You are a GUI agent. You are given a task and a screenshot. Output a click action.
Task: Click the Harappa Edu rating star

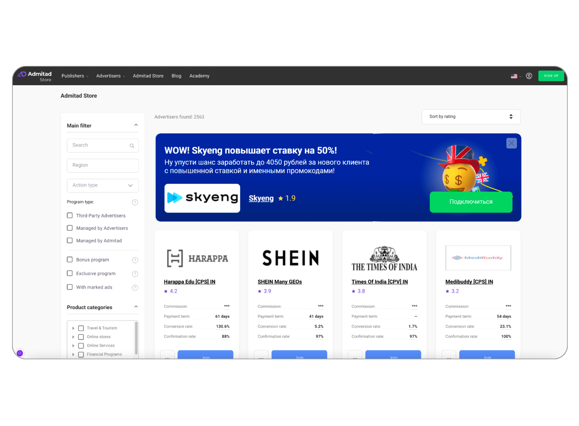[x=166, y=291]
